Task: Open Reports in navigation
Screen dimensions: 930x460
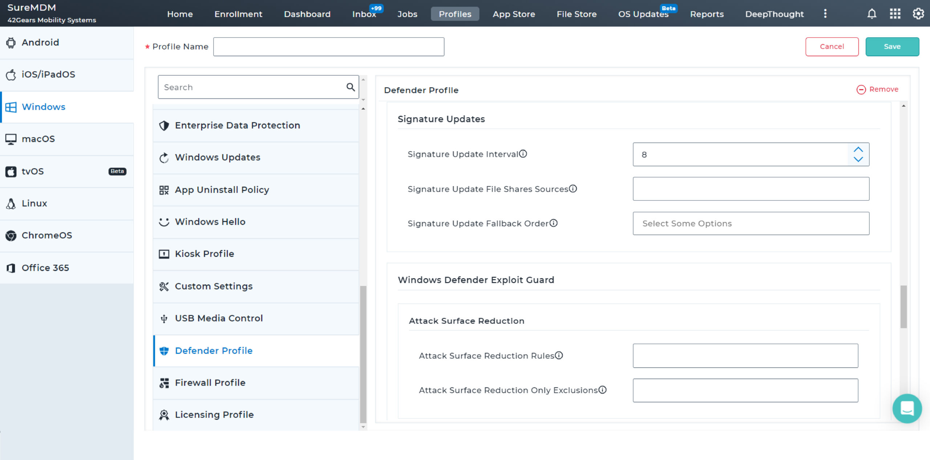Action: point(707,14)
